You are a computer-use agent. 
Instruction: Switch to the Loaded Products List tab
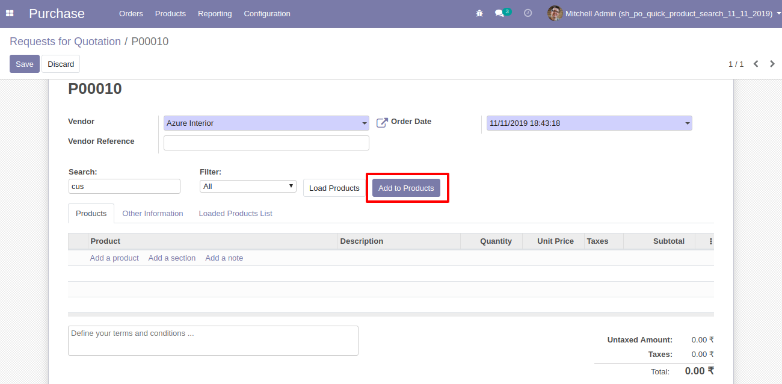pyautogui.click(x=236, y=214)
